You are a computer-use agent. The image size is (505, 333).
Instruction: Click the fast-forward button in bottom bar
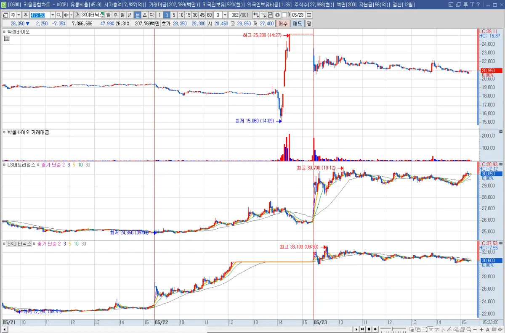375,329
